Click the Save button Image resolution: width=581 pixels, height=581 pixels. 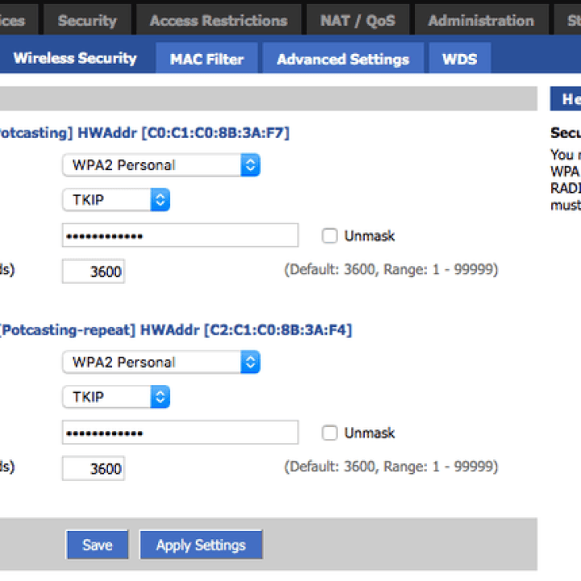tap(98, 545)
